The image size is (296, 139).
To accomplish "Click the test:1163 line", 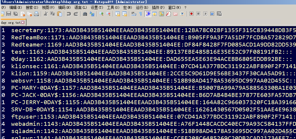I will [x=152, y=52].
